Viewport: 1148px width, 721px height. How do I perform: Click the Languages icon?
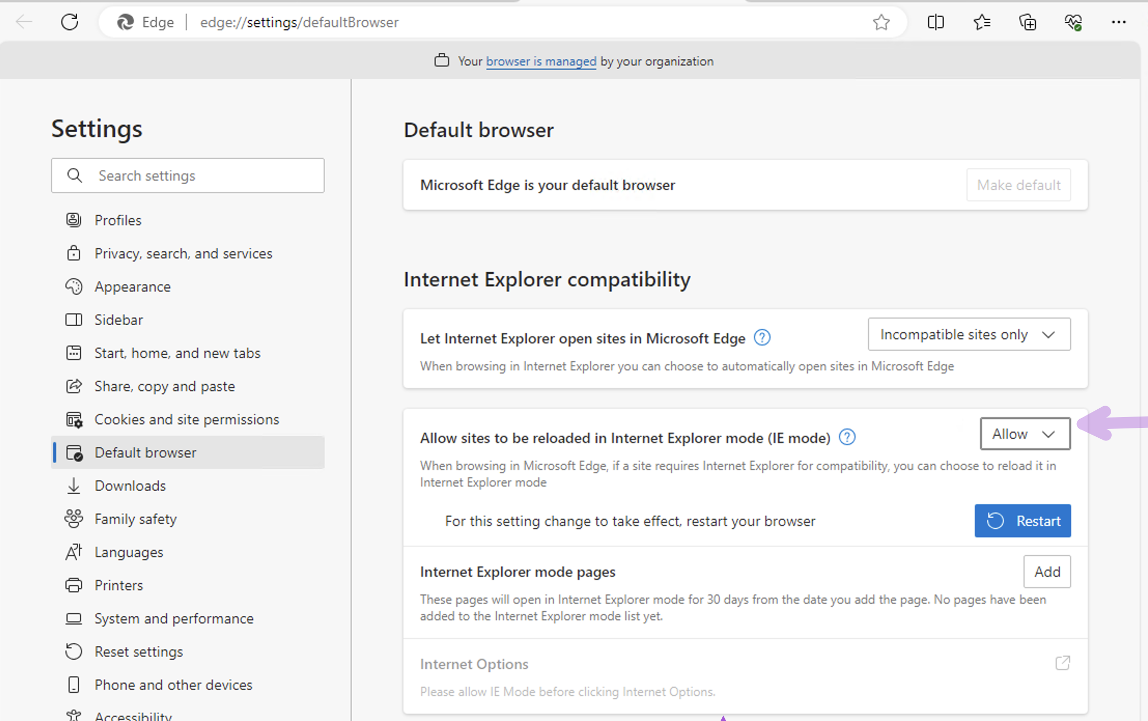click(x=74, y=552)
